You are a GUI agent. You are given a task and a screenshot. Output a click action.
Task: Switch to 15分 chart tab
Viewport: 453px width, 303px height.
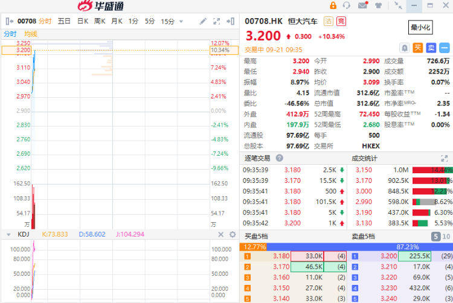(x=167, y=21)
